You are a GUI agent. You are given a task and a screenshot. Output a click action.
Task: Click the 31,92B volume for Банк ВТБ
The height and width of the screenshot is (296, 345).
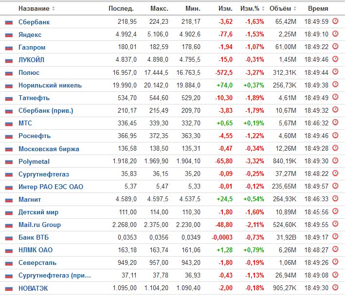[286, 237]
